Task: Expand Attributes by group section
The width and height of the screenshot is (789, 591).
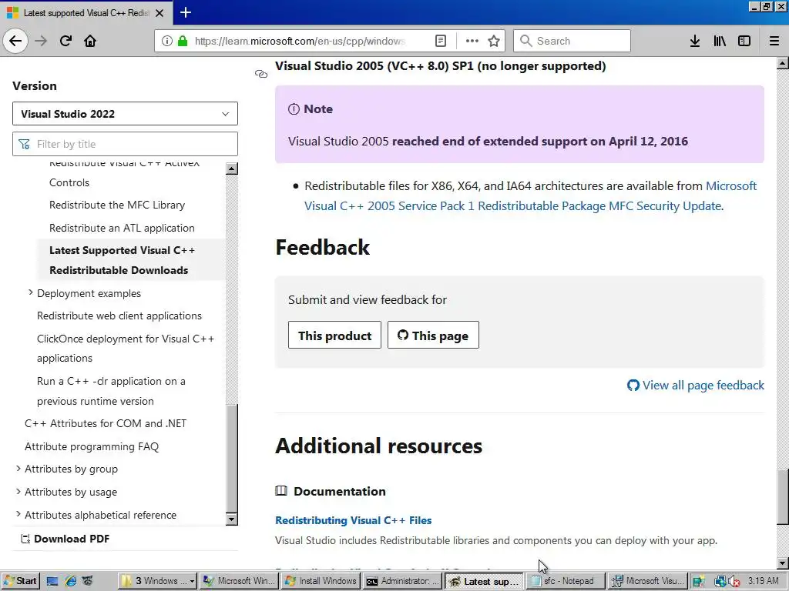Action: (x=18, y=469)
